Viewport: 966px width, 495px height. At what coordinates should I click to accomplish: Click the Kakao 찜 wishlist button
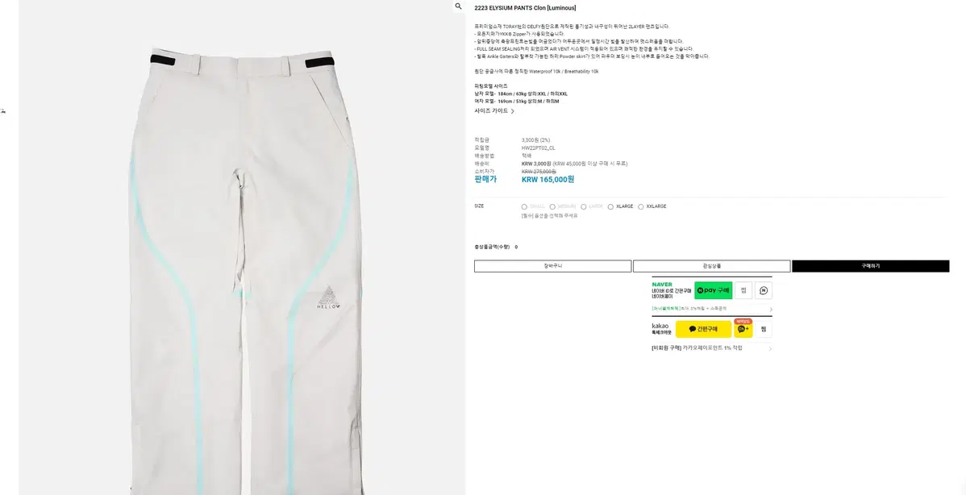coord(764,329)
